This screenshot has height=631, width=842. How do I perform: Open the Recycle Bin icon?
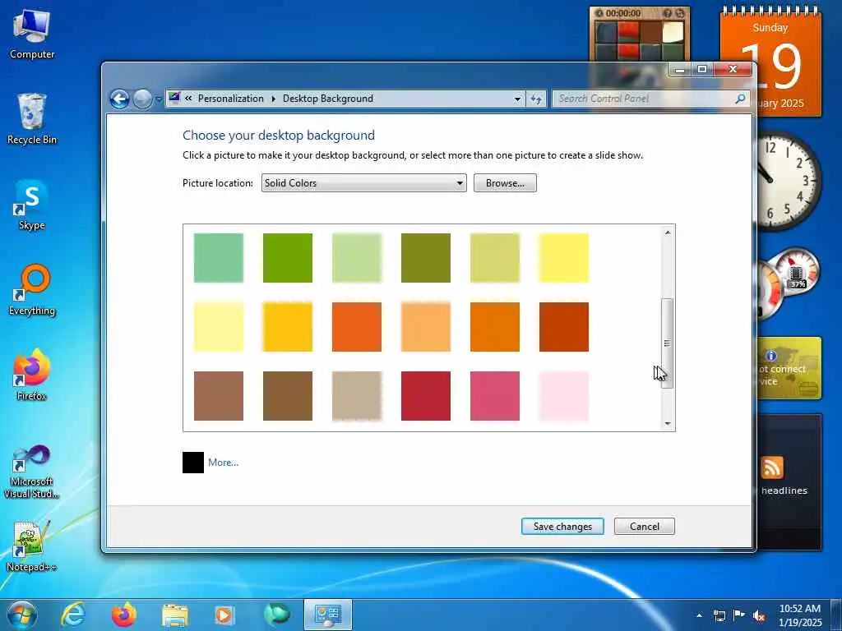[x=32, y=118]
